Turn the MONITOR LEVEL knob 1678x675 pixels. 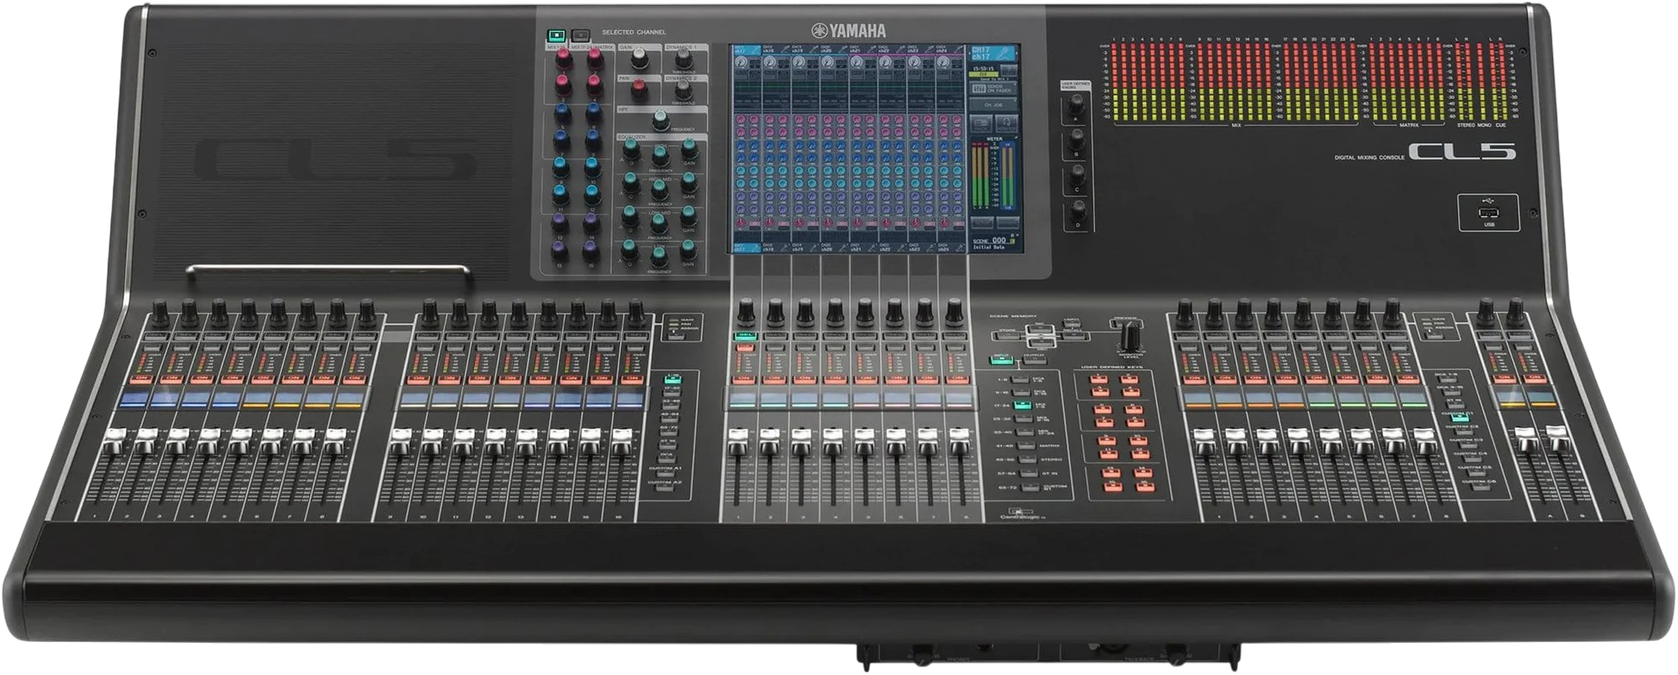1129,335
